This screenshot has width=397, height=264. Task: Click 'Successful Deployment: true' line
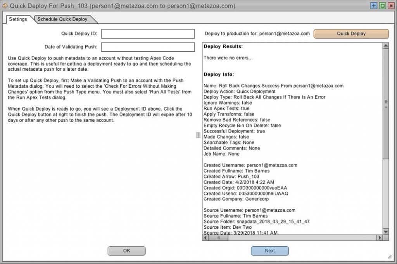pyautogui.click(x=234, y=131)
